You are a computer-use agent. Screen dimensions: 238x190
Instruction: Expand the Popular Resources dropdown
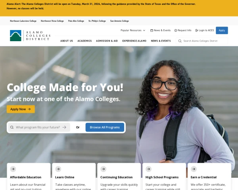(133, 30)
